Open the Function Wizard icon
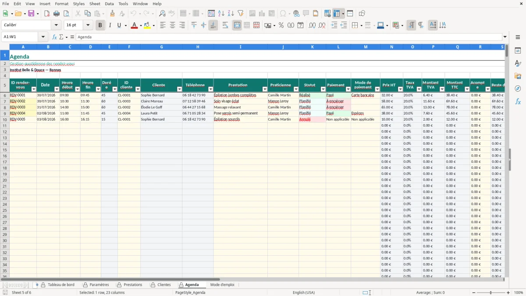The width and height of the screenshot is (526, 296). click(x=55, y=37)
